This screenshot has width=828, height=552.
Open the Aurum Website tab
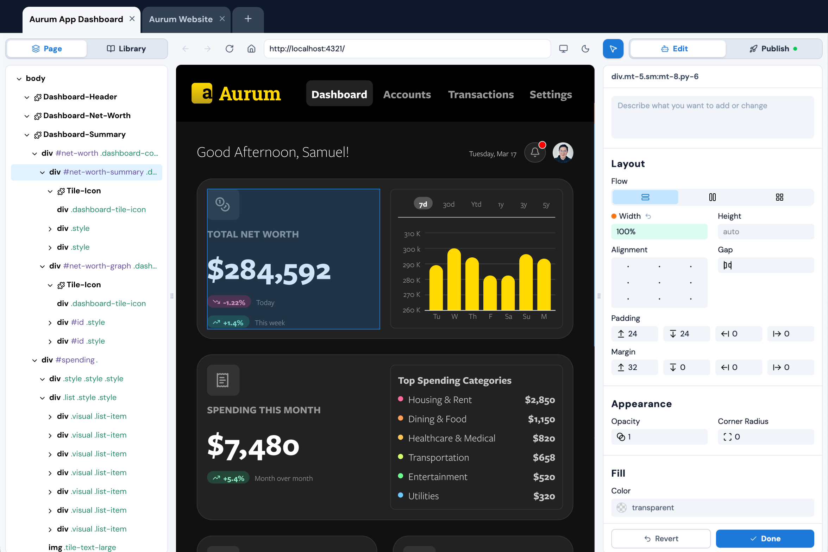click(x=181, y=19)
